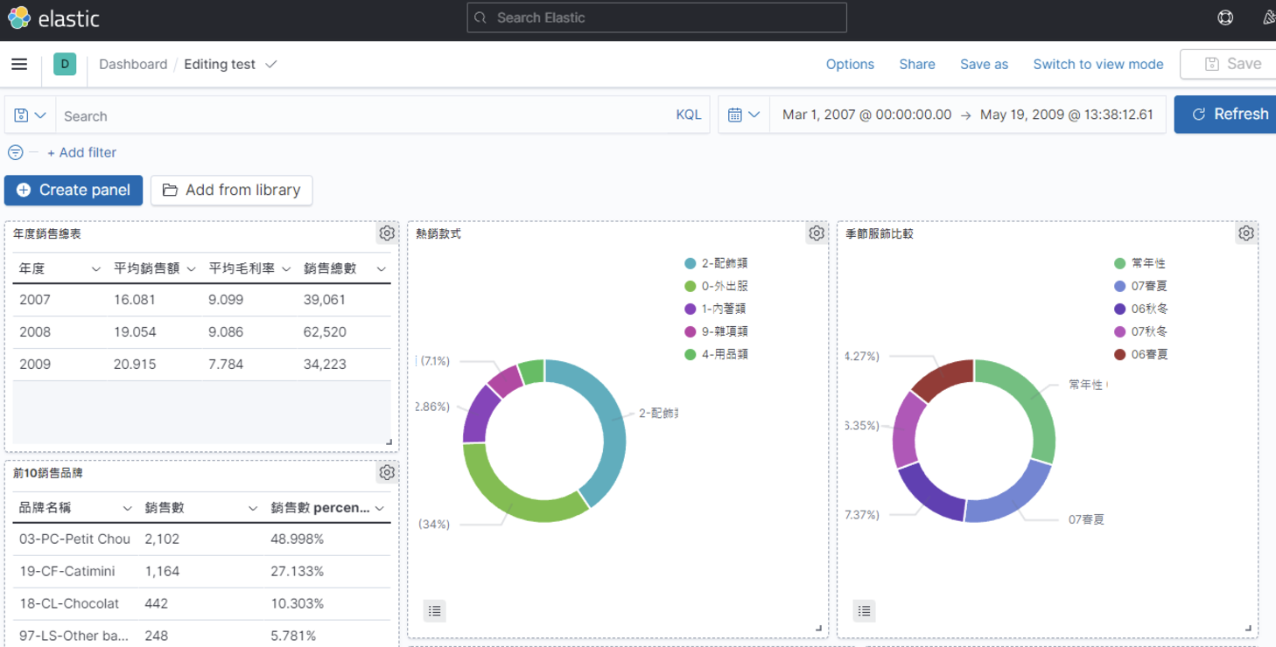Open the Options menu

[850, 64]
